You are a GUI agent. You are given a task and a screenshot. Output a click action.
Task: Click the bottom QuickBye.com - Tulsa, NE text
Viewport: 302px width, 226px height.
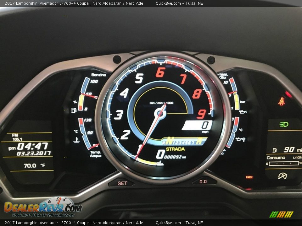point(179,223)
